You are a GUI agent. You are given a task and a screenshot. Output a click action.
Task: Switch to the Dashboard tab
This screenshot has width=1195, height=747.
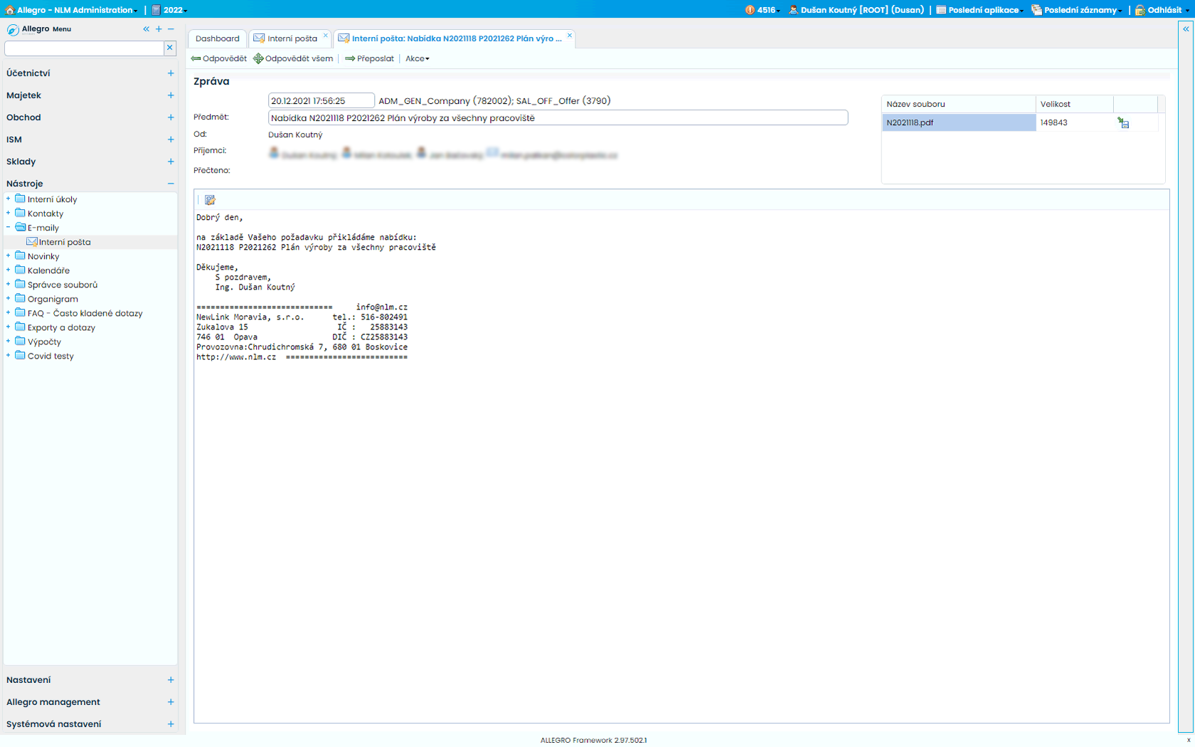(217, 38)
